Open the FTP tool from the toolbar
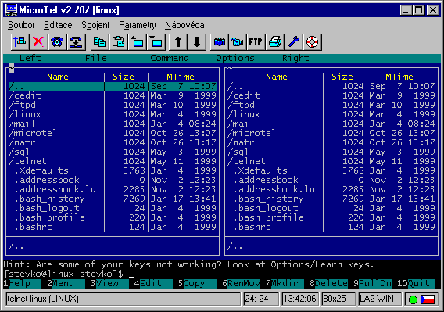The width and height of the screenshot is (444, 312). (256, 42)
